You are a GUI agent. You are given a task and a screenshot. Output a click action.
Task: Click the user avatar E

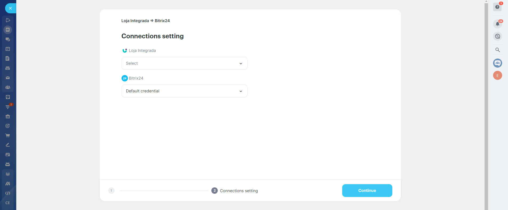click(x=497, y=76)
